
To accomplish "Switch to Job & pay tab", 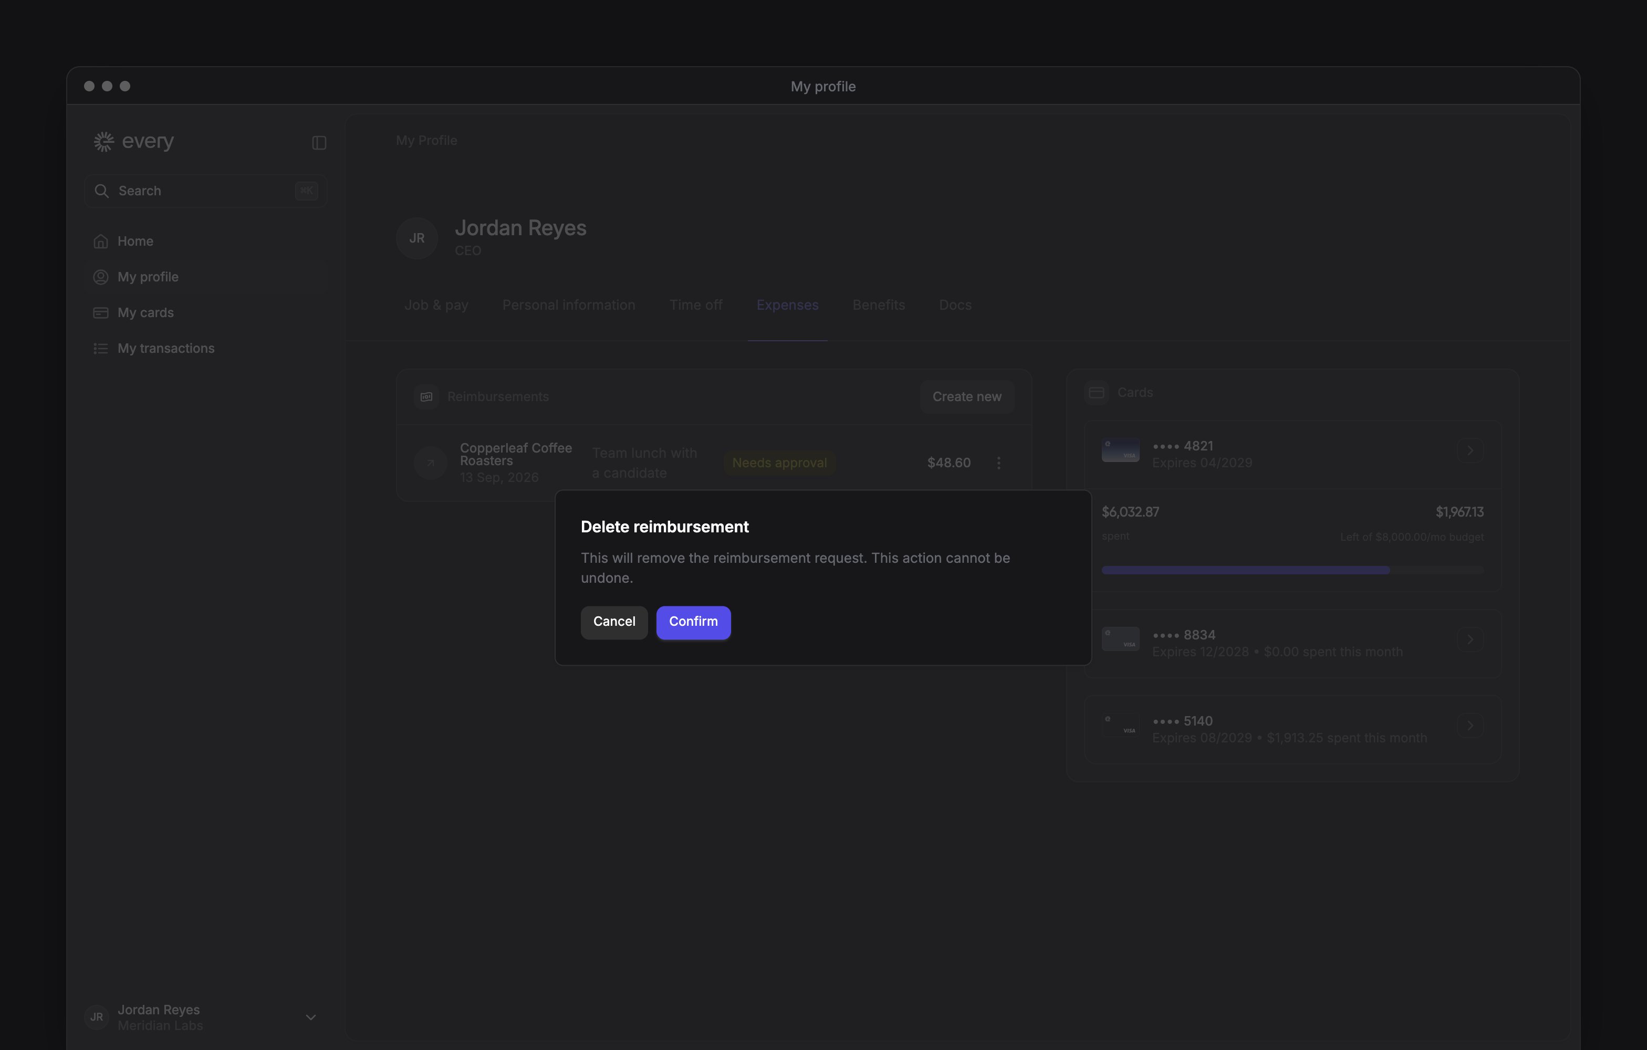I will pos(436,305).
